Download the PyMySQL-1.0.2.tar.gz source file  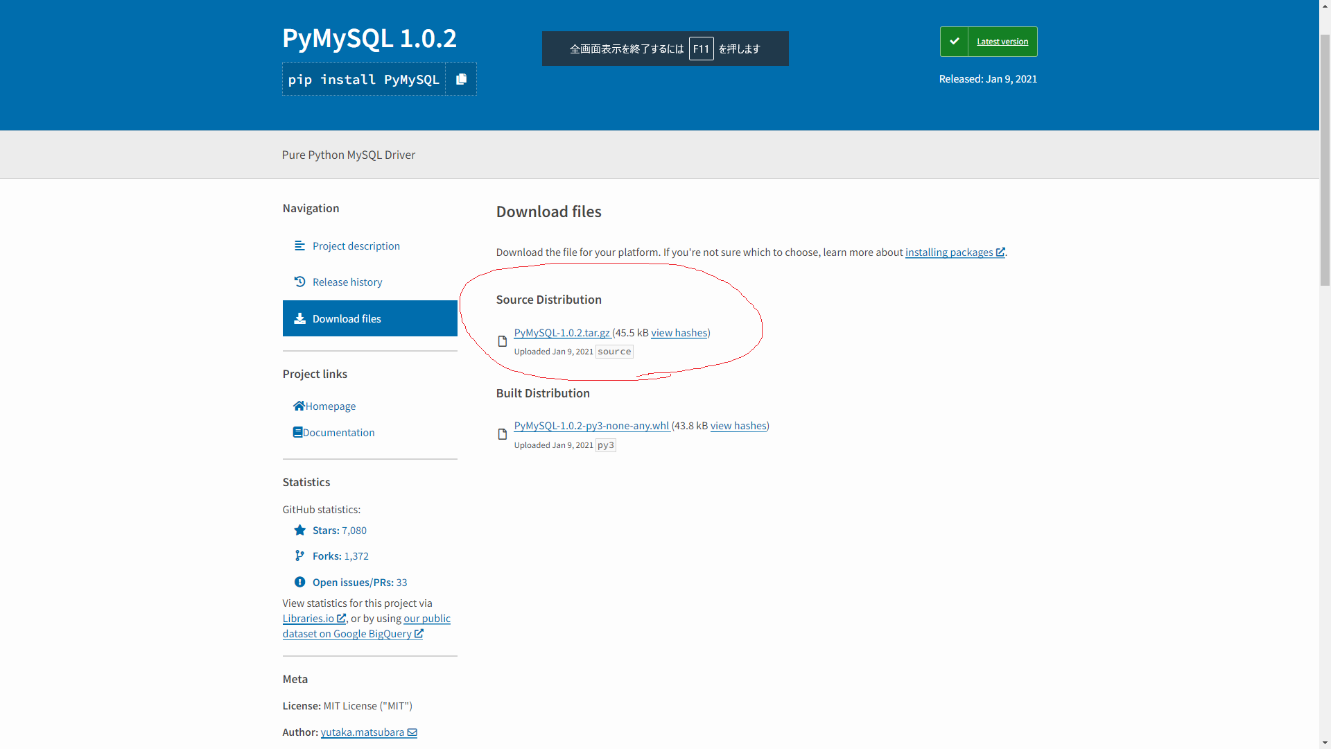[x=561, y=333]
